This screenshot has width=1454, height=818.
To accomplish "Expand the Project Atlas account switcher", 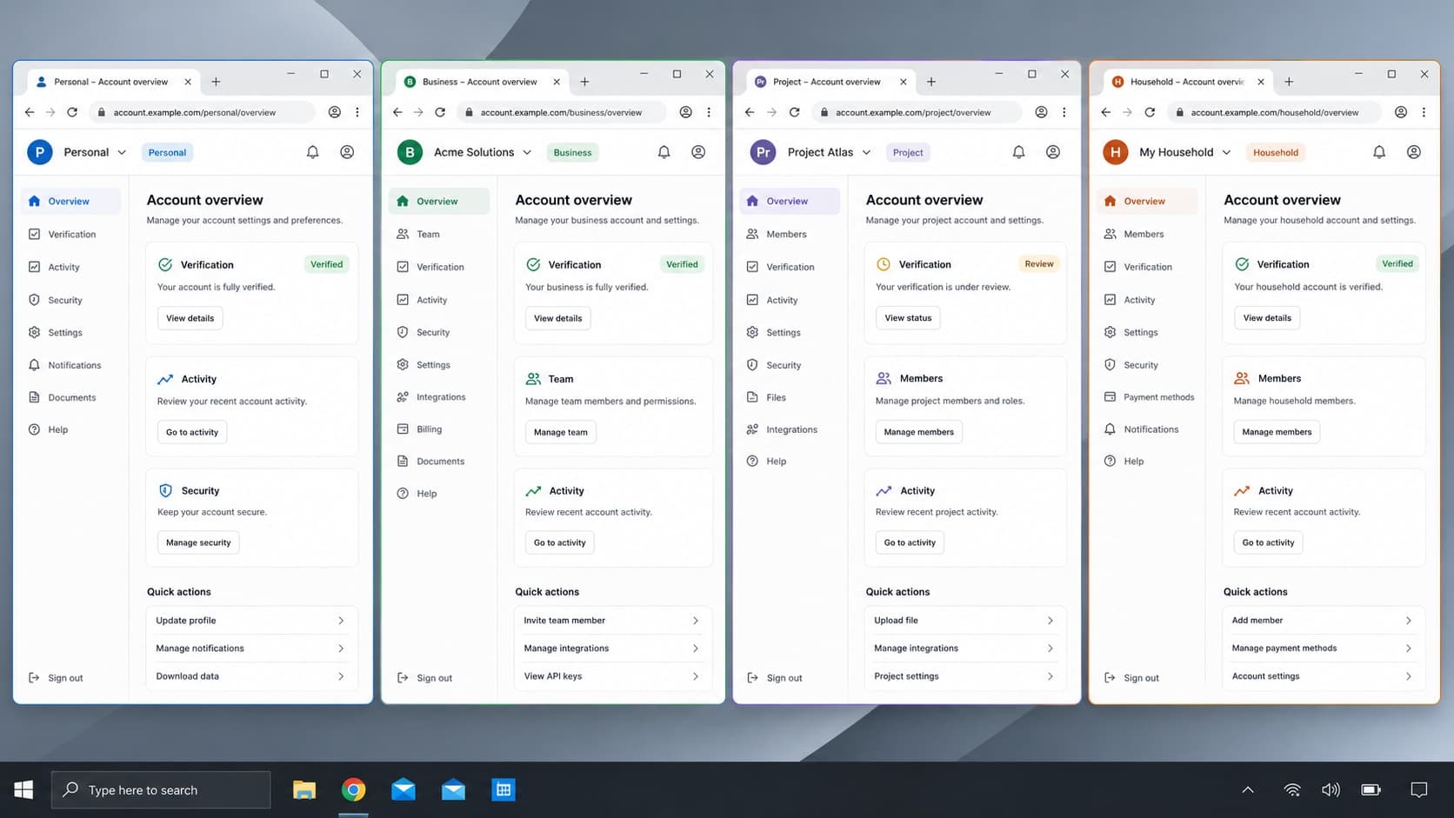I will [866, 152].
